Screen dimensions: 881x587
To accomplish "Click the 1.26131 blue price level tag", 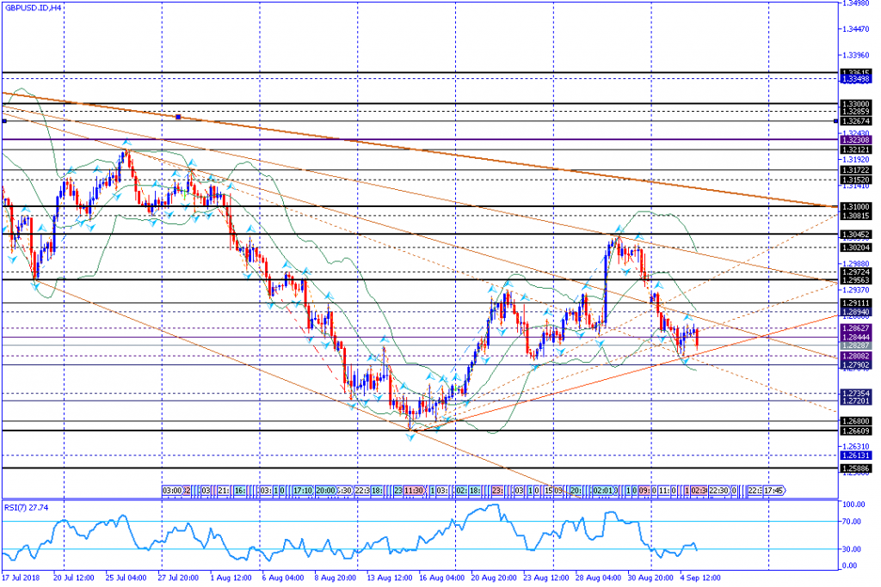I will coord(854,456).
